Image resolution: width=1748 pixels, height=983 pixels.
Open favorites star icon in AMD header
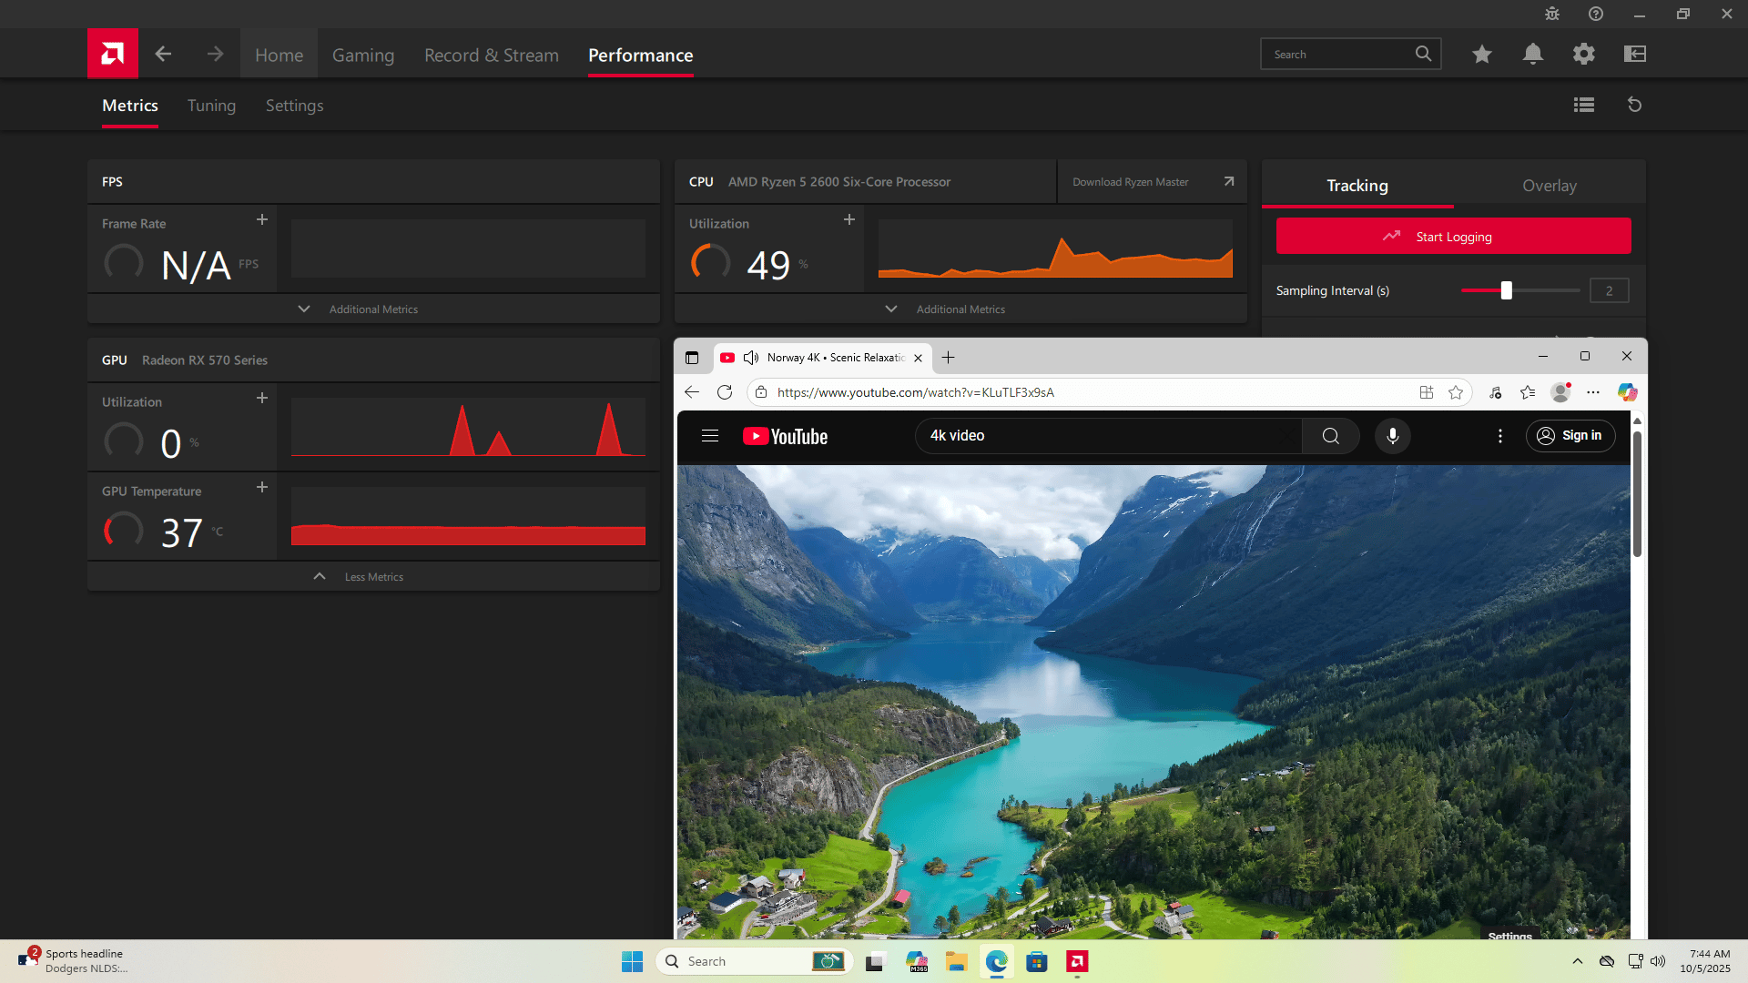click(x=1482, y=55)
